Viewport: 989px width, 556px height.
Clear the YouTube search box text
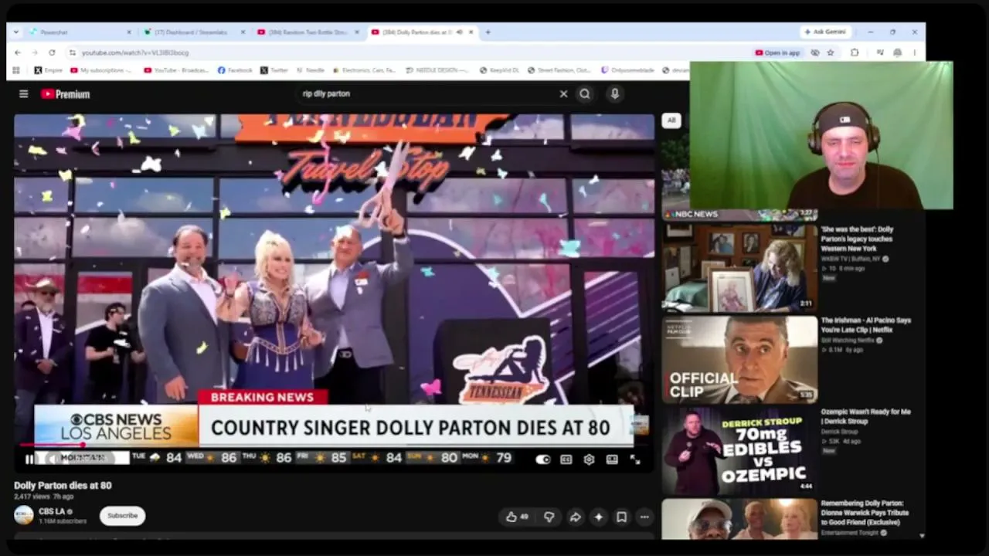click(563, 94)
